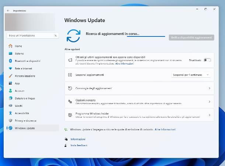Open Cronologia degli aggiornamenti row

coord(139,88)
